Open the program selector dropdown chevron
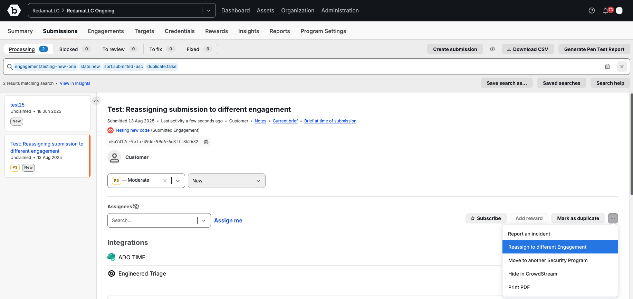The image size is (633, 299). [x=209, y=11]
